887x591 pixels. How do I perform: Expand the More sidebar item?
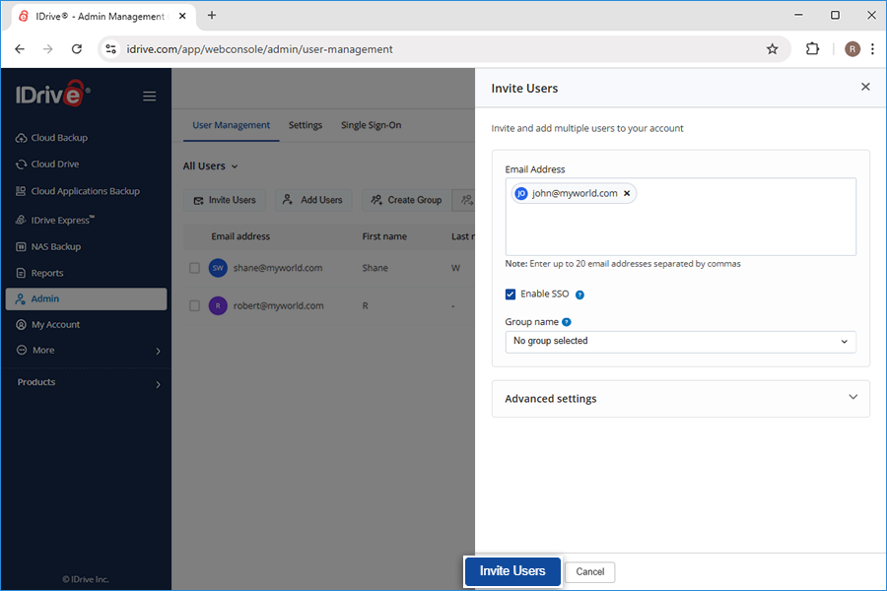(x=89, y=350)
